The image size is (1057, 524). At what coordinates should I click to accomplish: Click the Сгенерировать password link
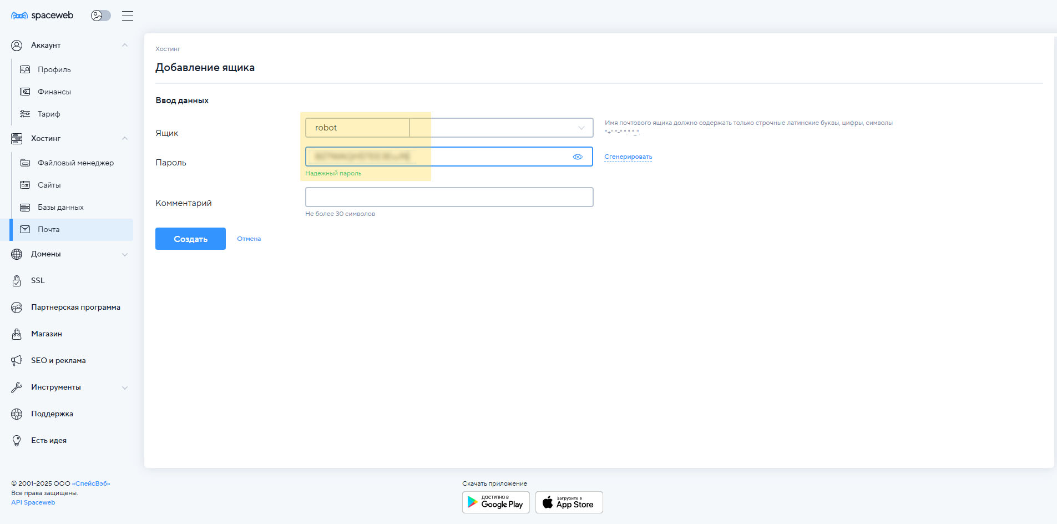pos(628,157)
